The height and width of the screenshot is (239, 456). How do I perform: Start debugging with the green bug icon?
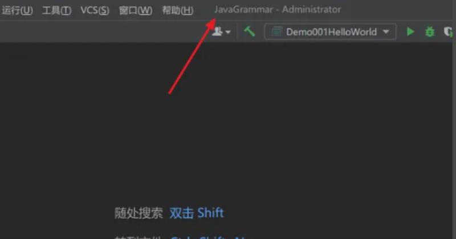tap(430, 31)
